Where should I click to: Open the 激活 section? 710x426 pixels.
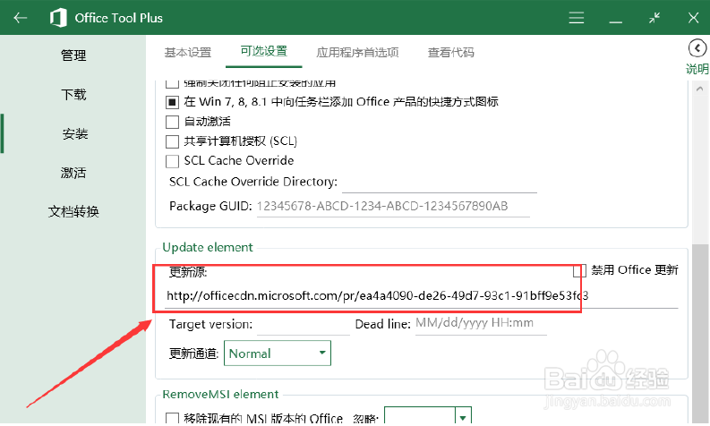coord(73,173)
